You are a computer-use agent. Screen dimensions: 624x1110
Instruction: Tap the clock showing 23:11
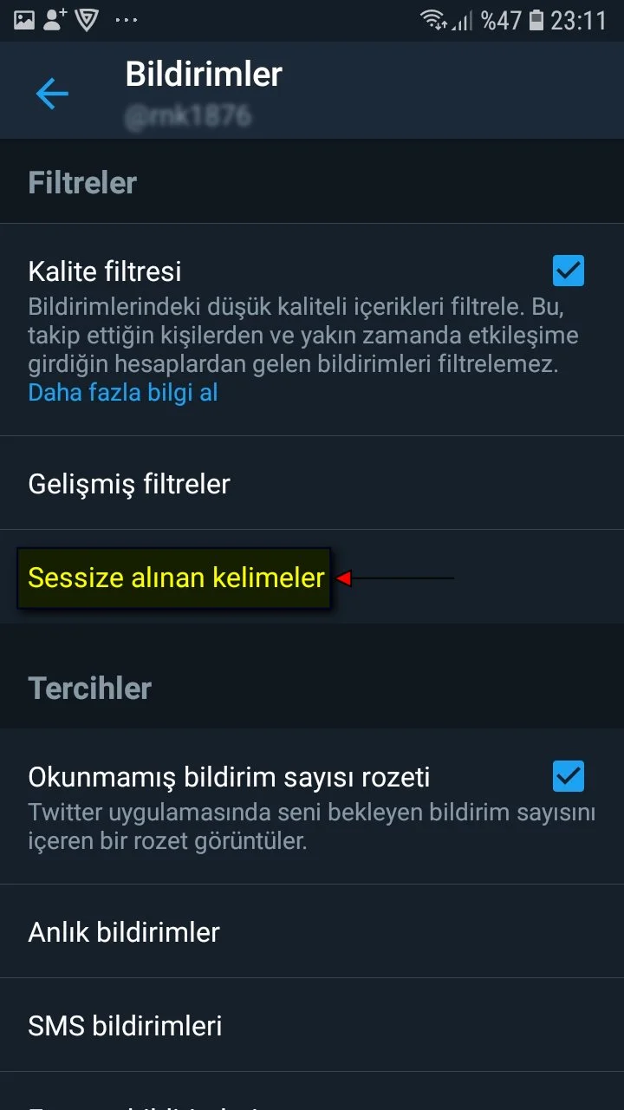[579, 20]
